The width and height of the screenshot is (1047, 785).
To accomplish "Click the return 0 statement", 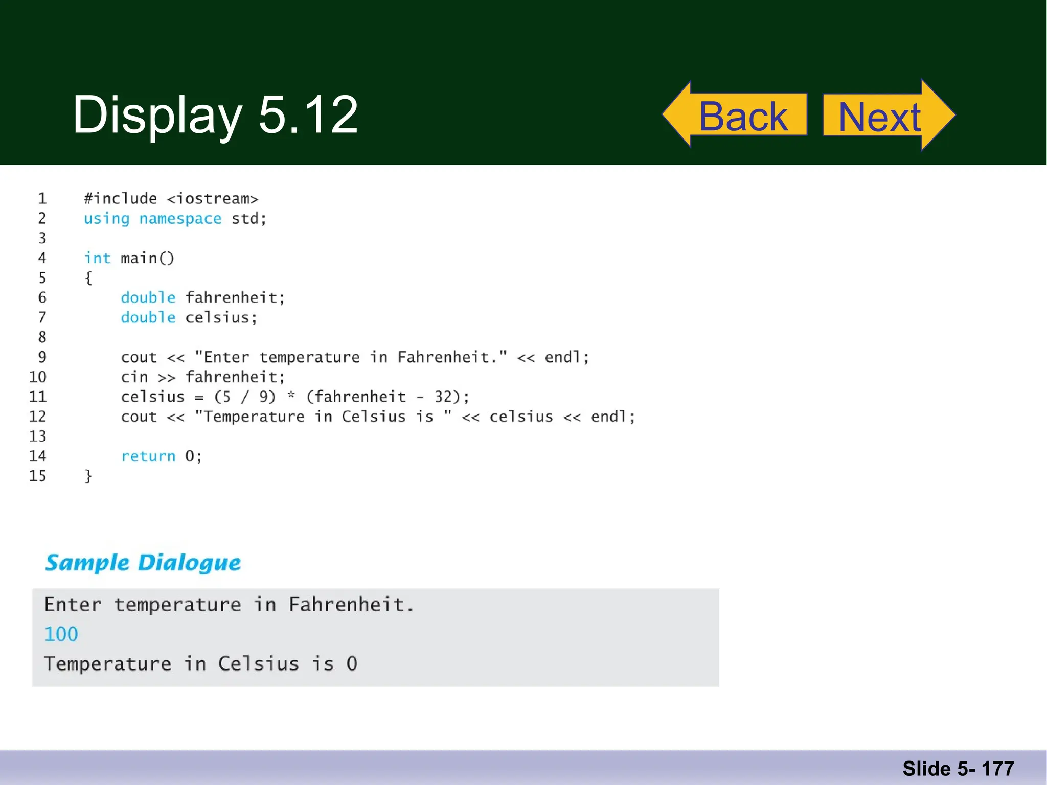I will click(x=162, y=456).
